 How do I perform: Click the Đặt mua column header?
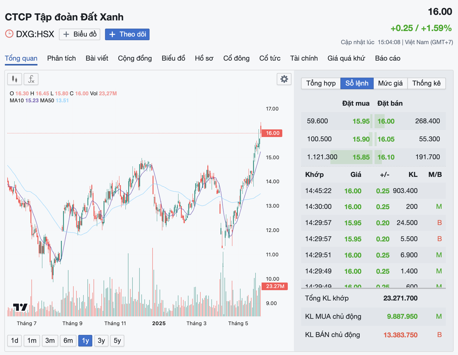click(x=356, y=103)
